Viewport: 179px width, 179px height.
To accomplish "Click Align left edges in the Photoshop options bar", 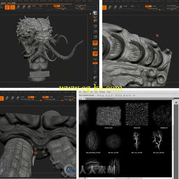I will [106, 95].
